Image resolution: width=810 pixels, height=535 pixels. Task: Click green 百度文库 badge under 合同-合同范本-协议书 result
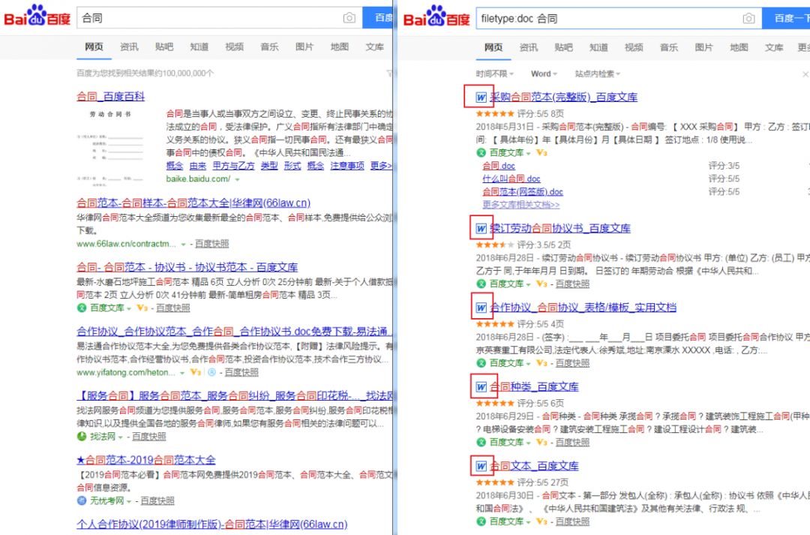click(82, 308)
